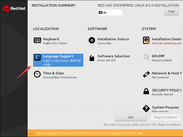Click the Installation Destination disk icon
Image resolution: width=183 pixels, height=137 pixels.
pyautogui.click(x=146, y=40)
